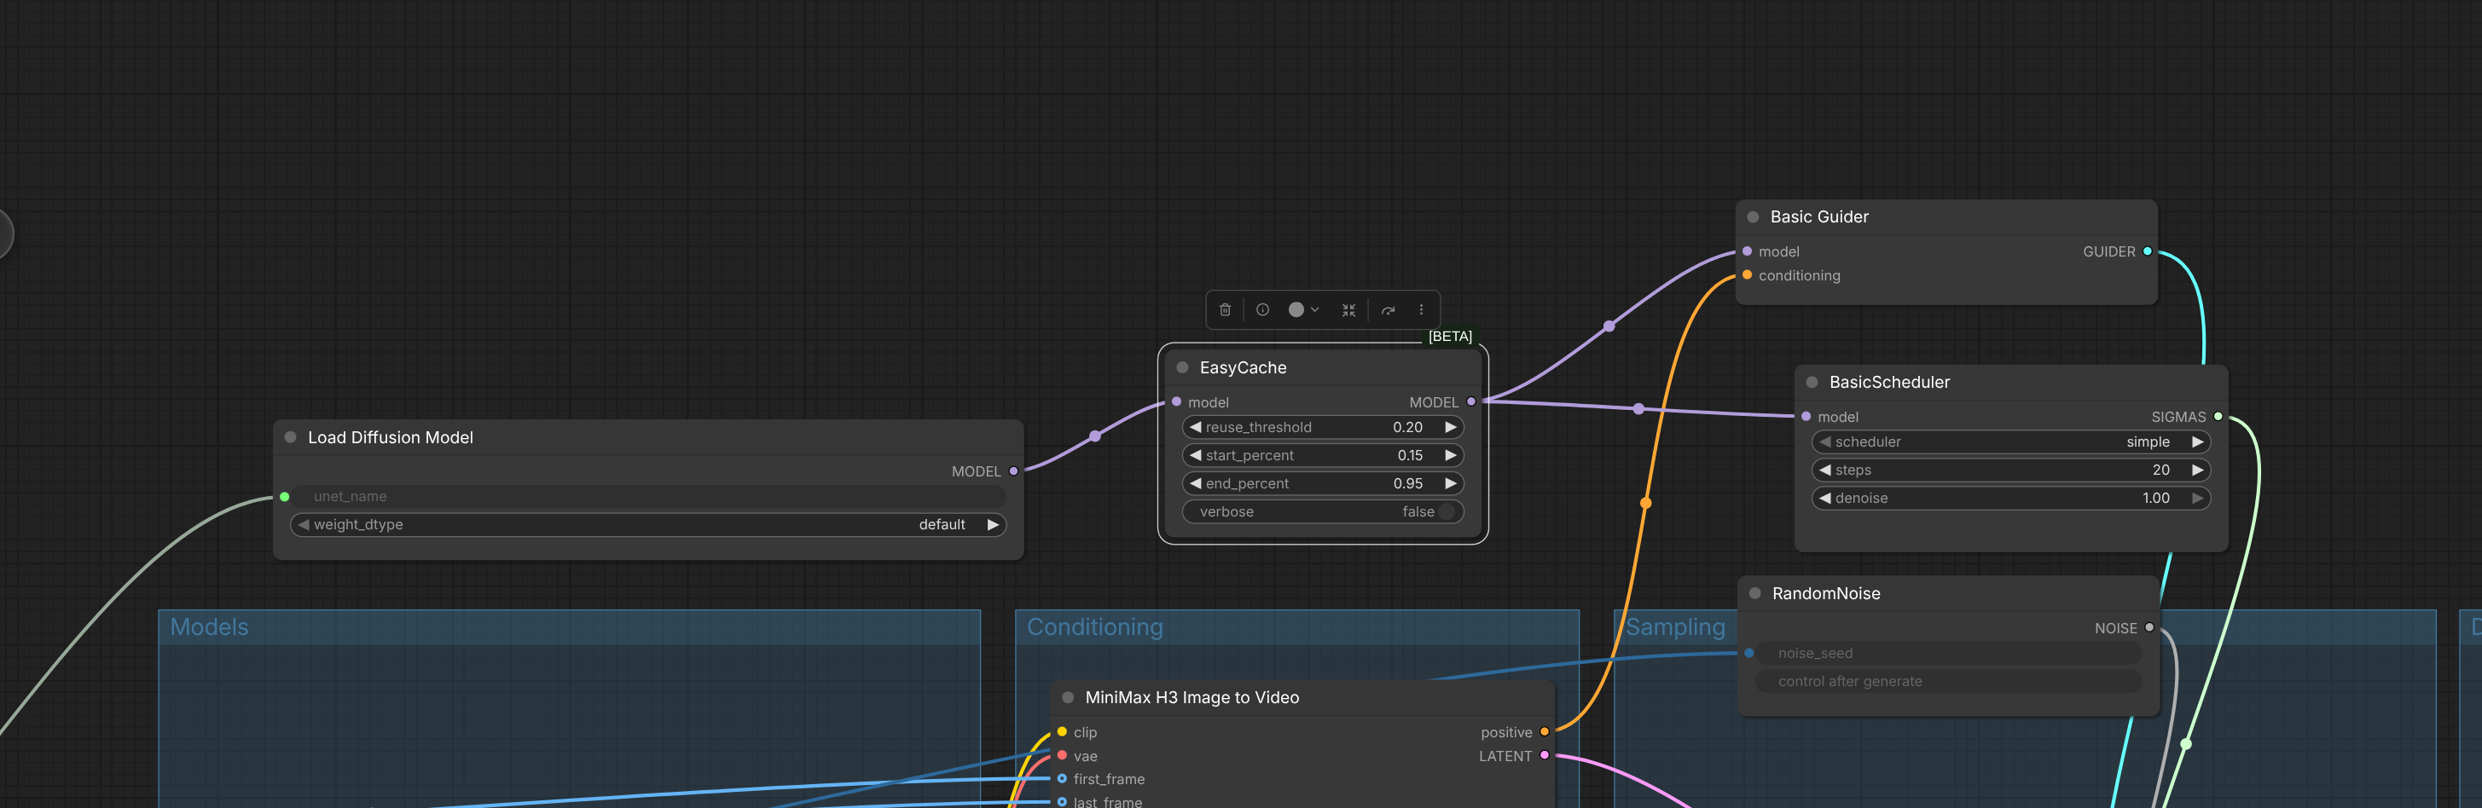Open the weight_dtype combo on Load Diffusion Model
This screenshot has width=2482, height=808.
point(647,525)
